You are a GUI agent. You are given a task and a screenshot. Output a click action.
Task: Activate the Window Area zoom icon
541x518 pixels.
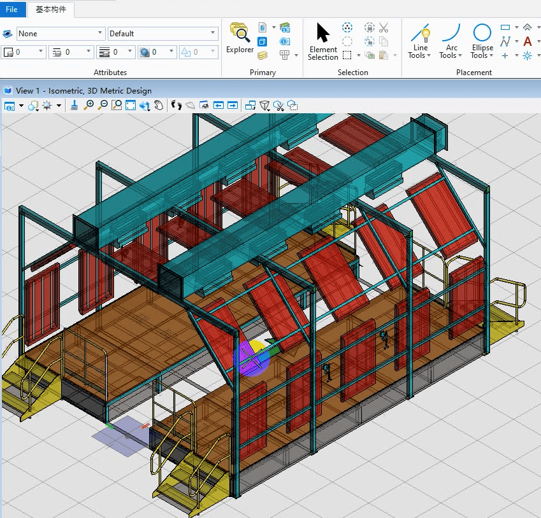[x=117, y=105]
